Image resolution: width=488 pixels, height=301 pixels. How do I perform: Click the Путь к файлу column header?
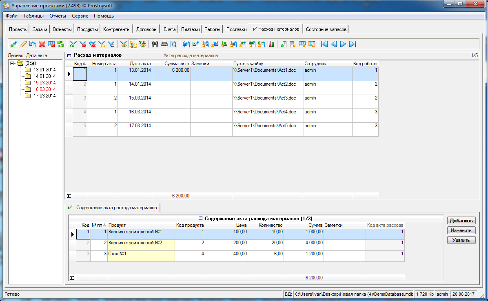click(x=268, y=64)
